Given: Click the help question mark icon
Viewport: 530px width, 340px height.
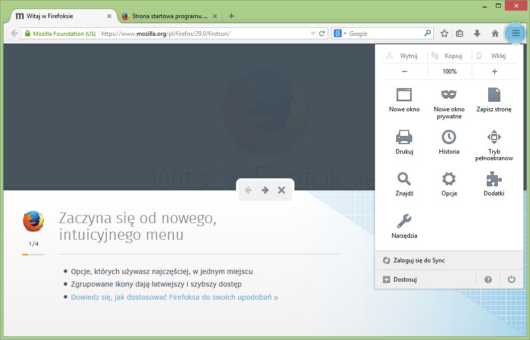Looking at the screenshot, I should coord(488,280).
